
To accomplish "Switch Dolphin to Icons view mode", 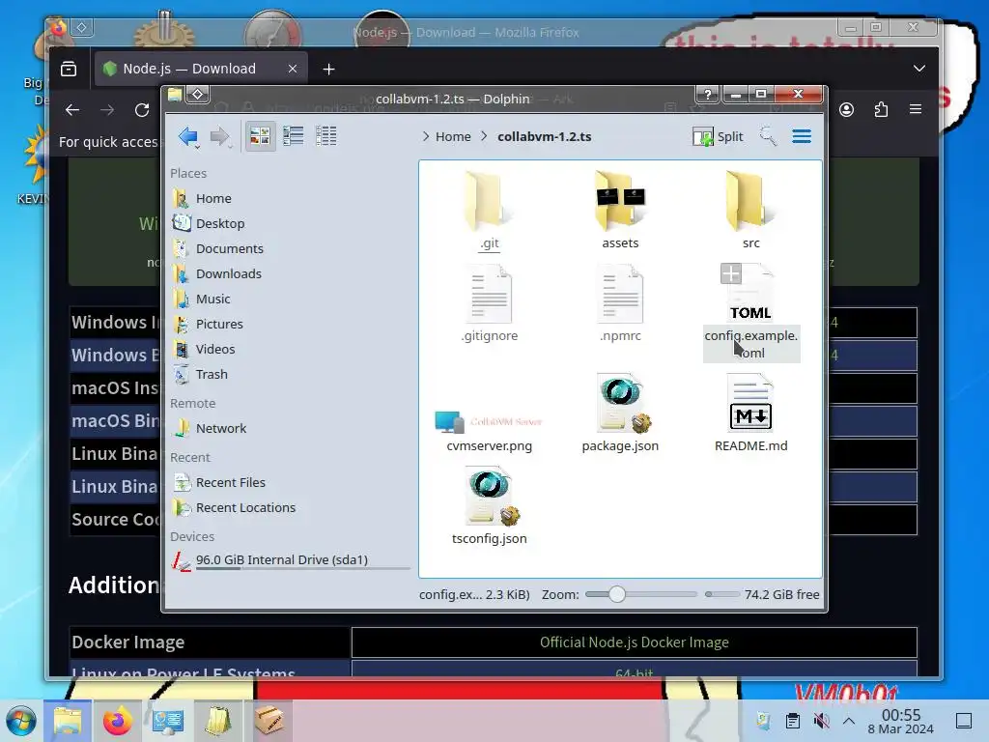I will [259, 135].
